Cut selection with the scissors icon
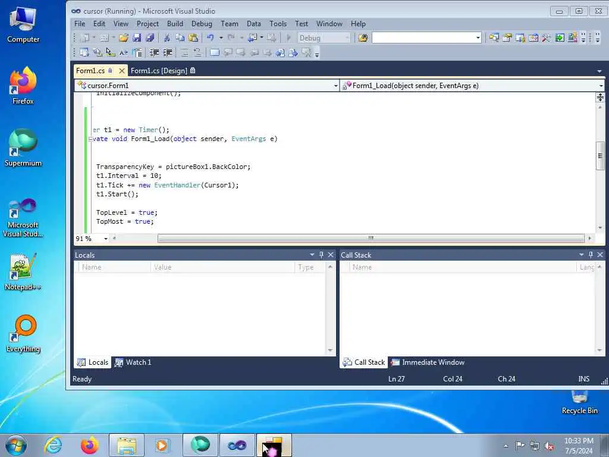This screenshot has width=609, height=457. click(x=167, y=37)
